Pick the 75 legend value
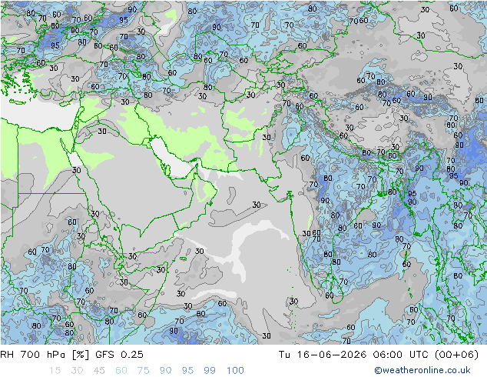487x377 pixels. [143, 371]
